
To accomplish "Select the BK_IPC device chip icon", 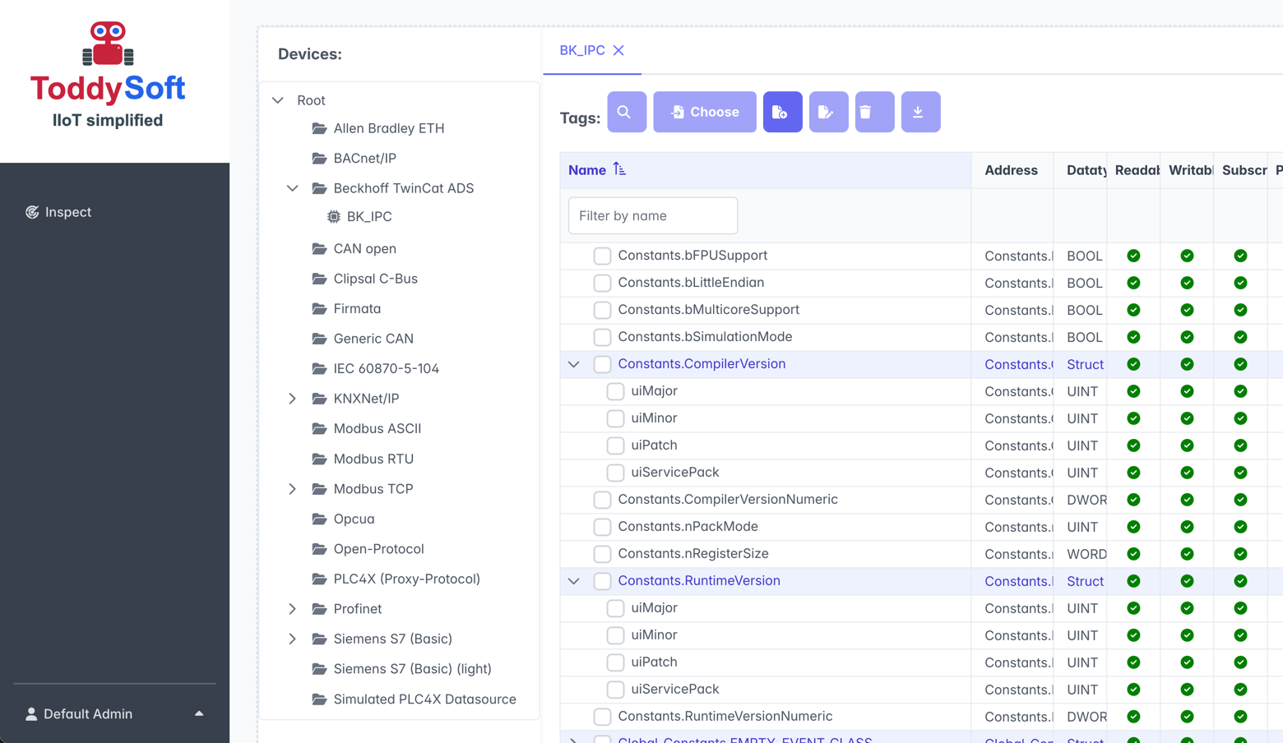I will [333, 217].
